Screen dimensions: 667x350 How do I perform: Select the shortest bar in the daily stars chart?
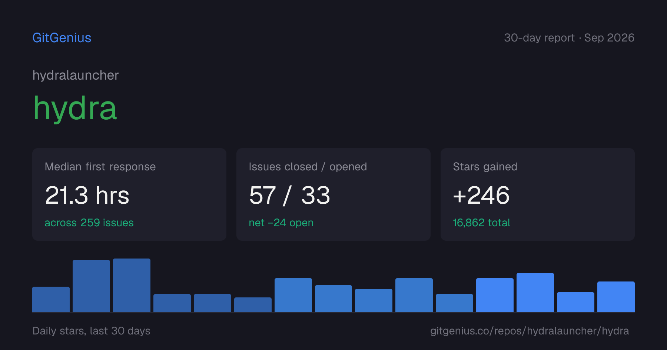[x=253, y=304]
